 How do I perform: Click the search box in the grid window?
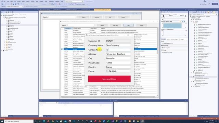(81, 25)
